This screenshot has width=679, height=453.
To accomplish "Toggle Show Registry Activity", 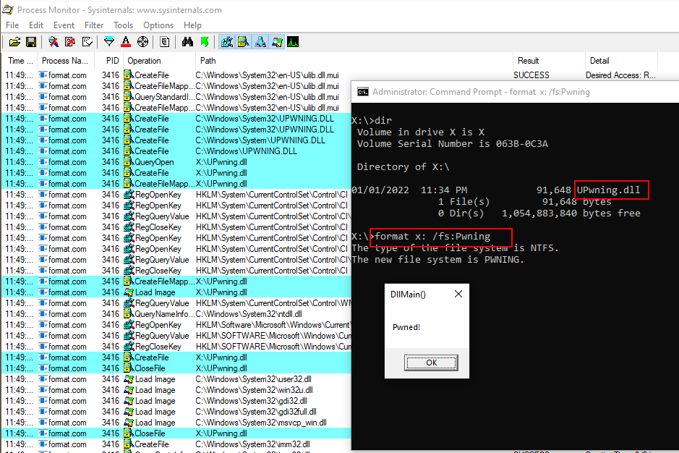I will point(227,42).
